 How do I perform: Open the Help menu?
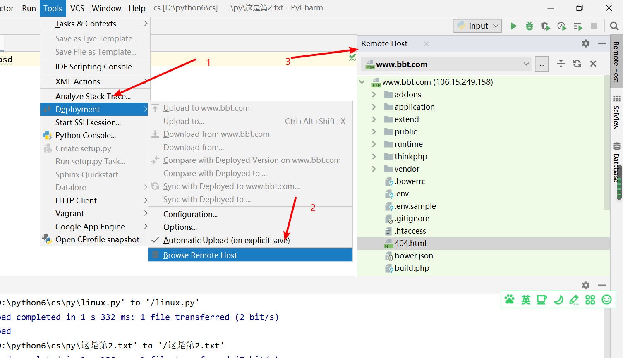[137, 8]
